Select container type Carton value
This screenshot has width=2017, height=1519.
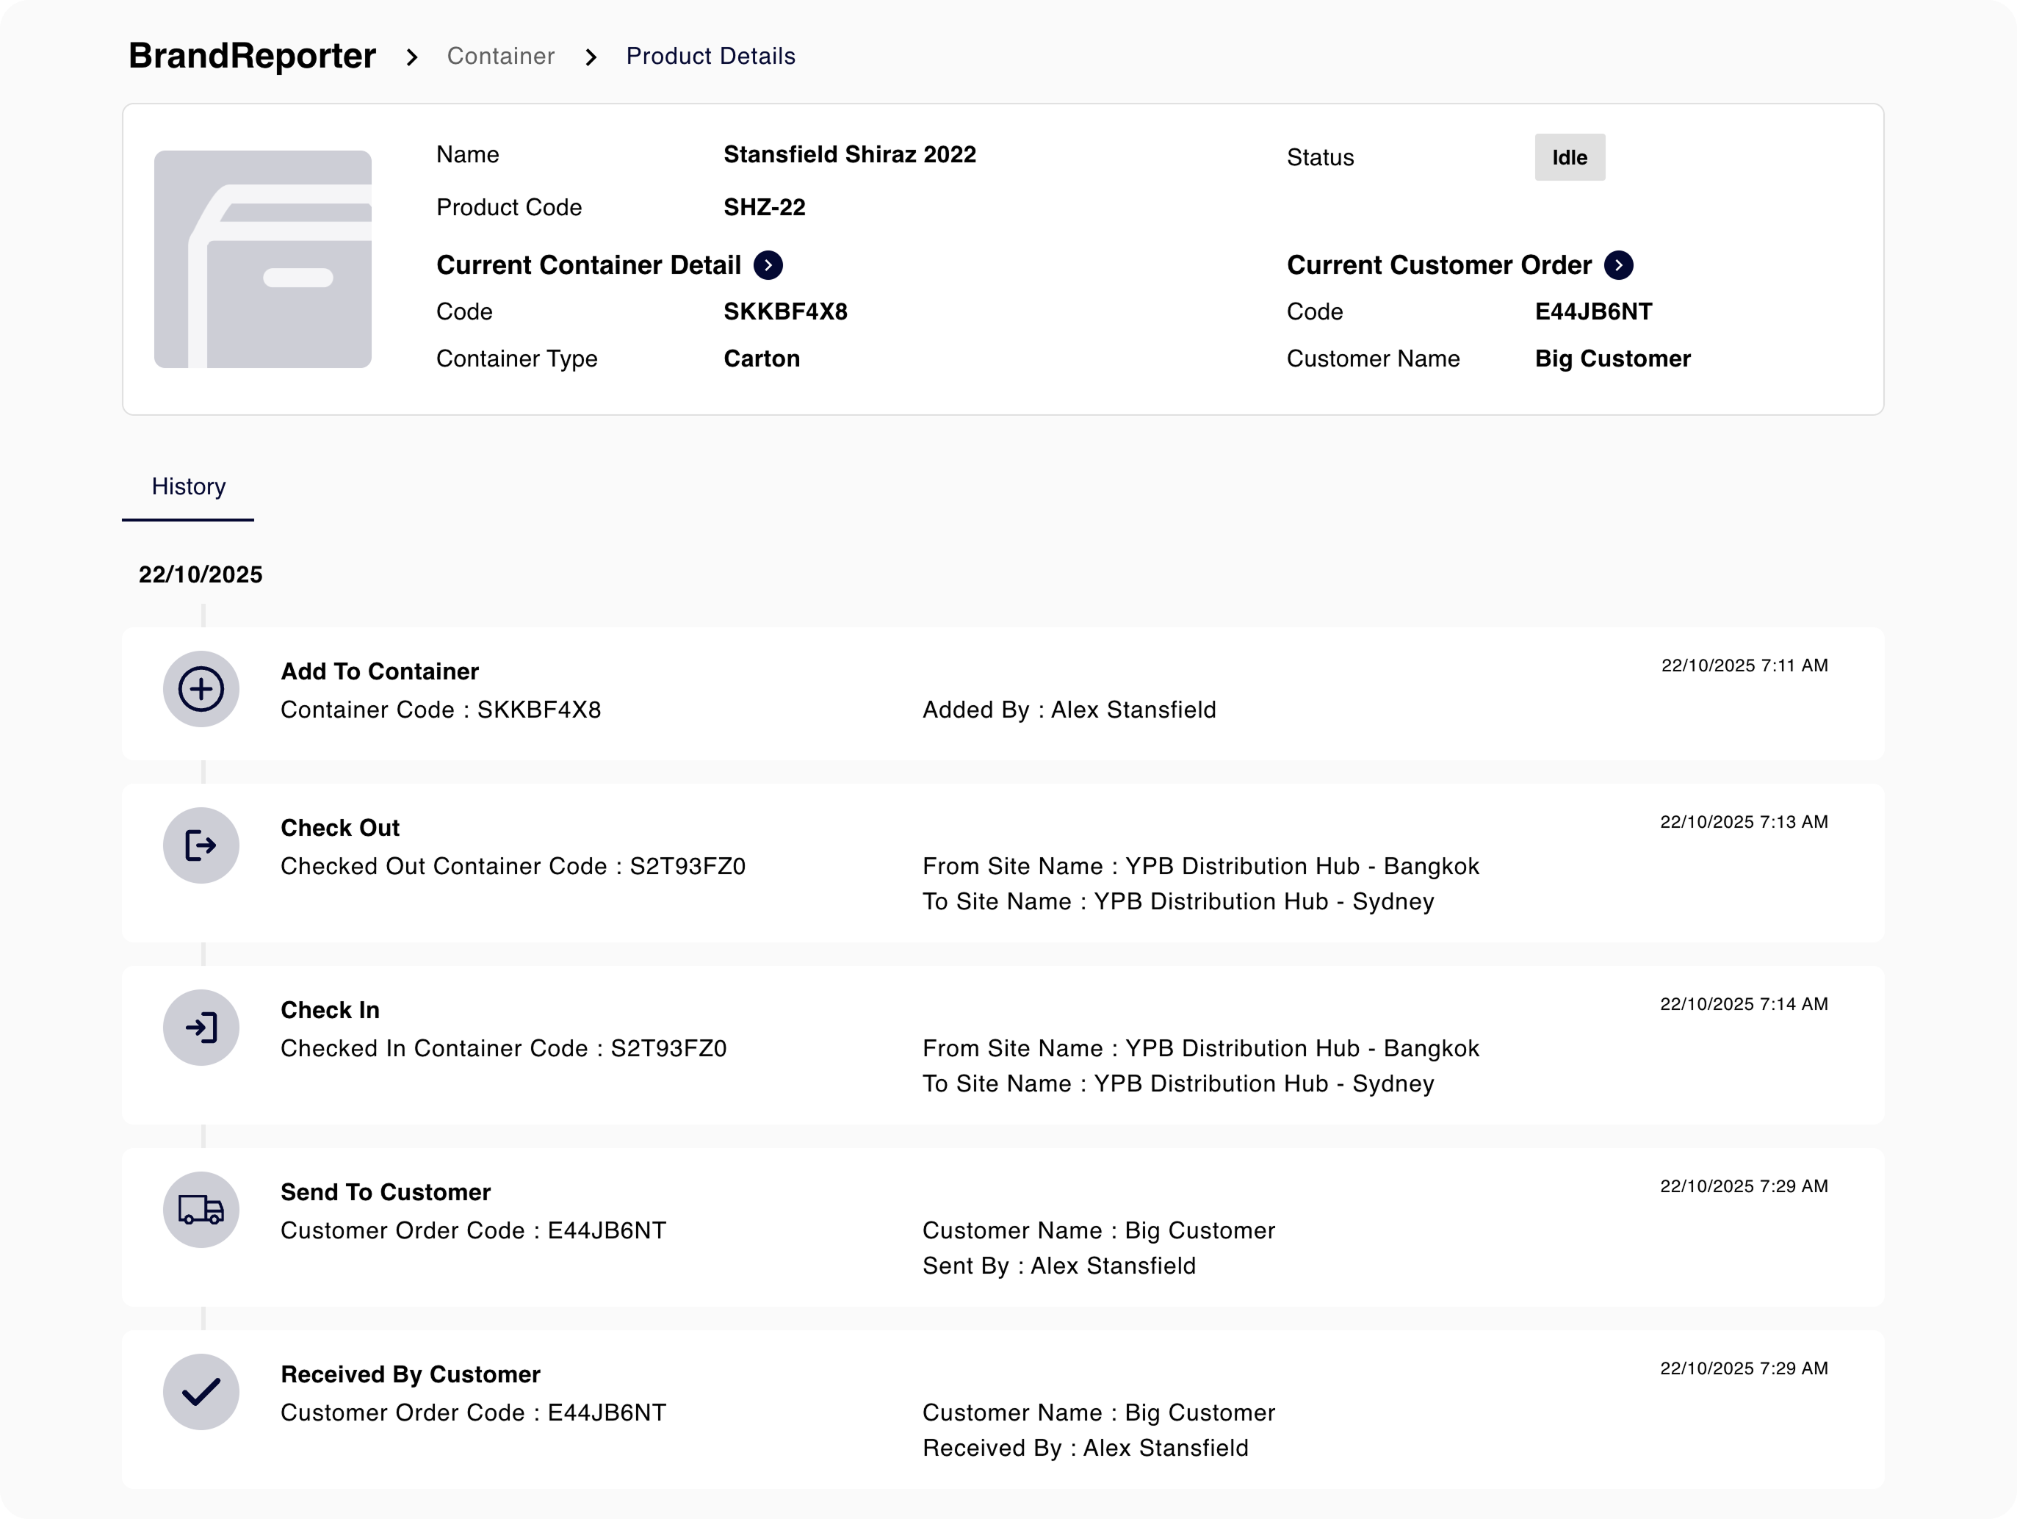click(x=762, y=359)
